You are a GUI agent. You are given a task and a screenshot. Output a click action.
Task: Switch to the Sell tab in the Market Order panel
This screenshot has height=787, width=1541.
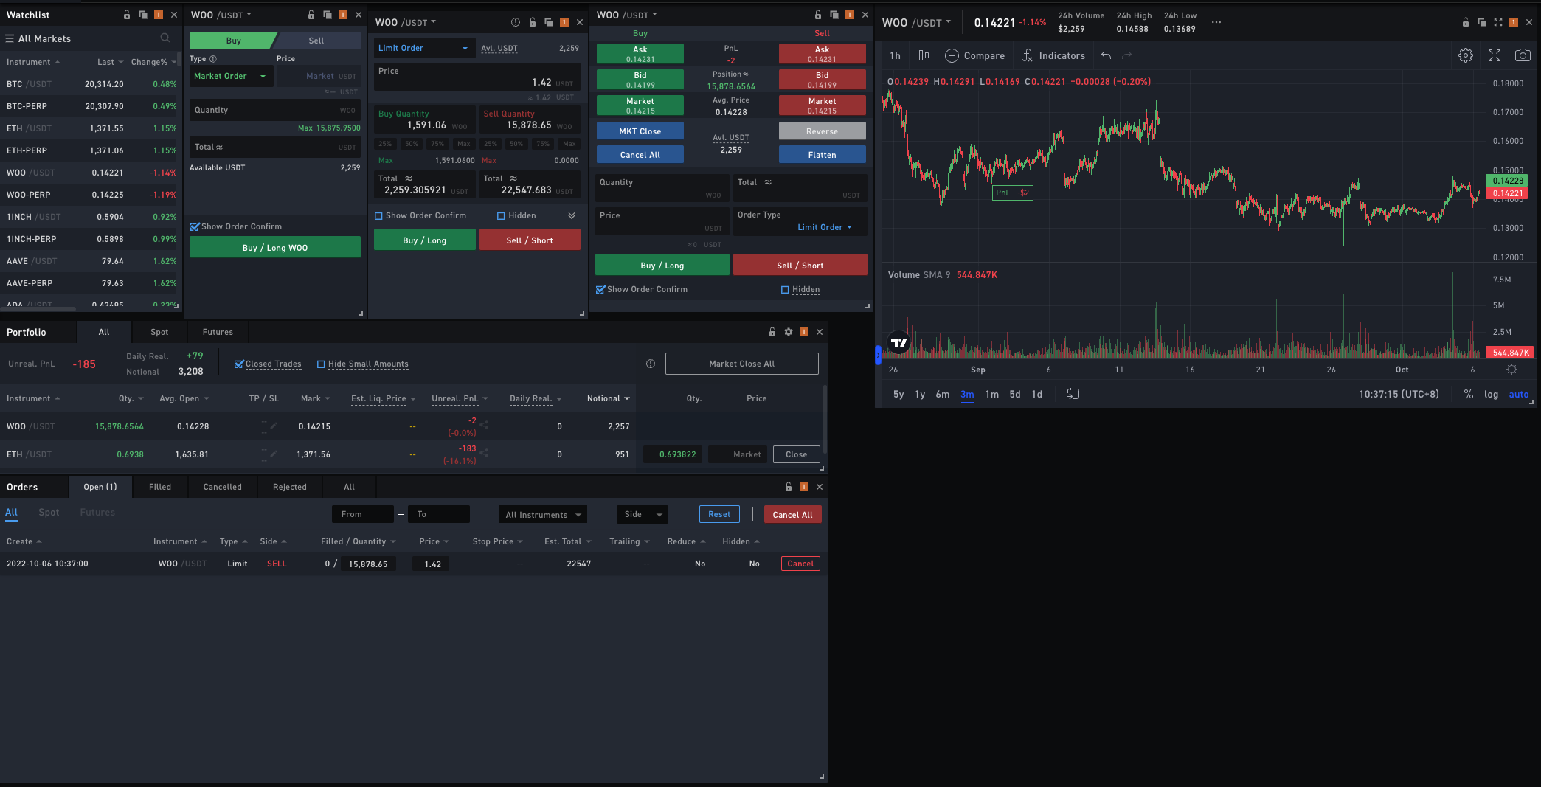pos(316,41)
